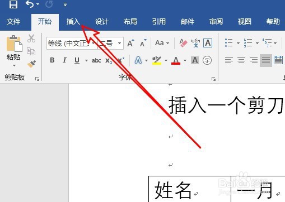Open the 视图 (View) tab

[x=245, y=22]
